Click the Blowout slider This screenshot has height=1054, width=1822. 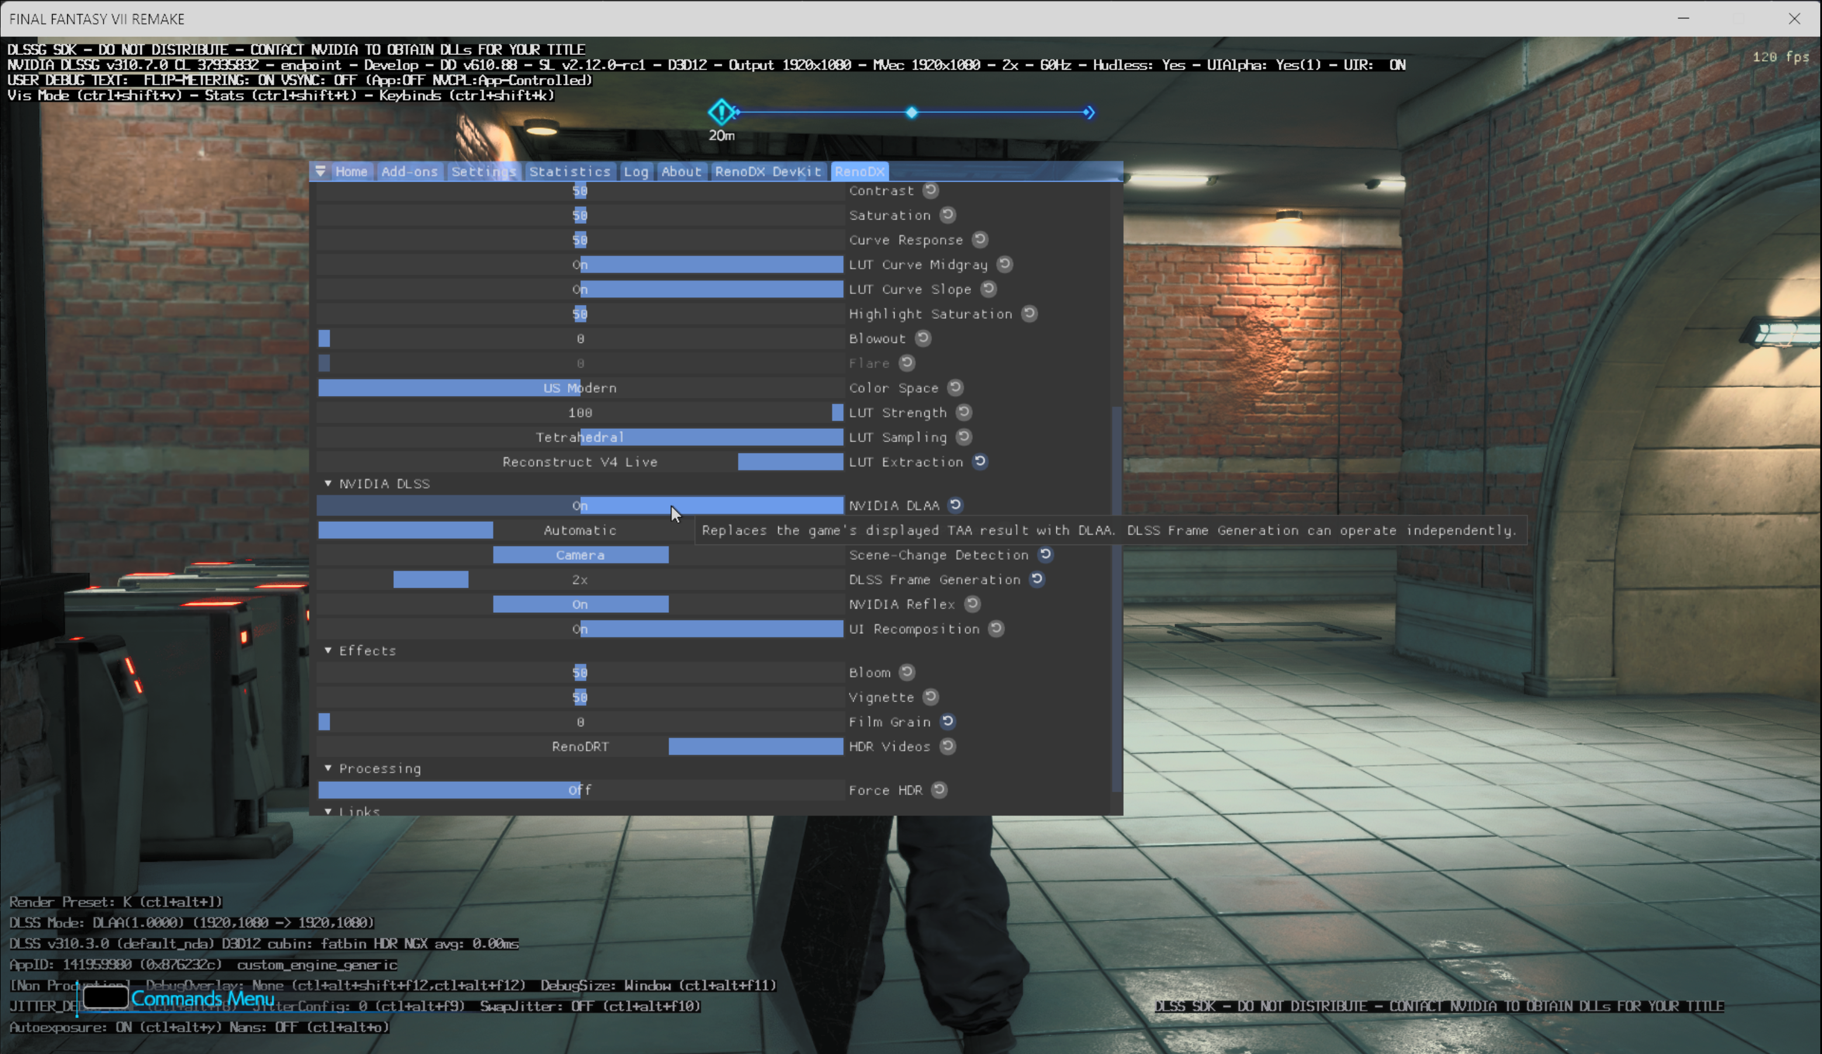(x=581, y=338)
